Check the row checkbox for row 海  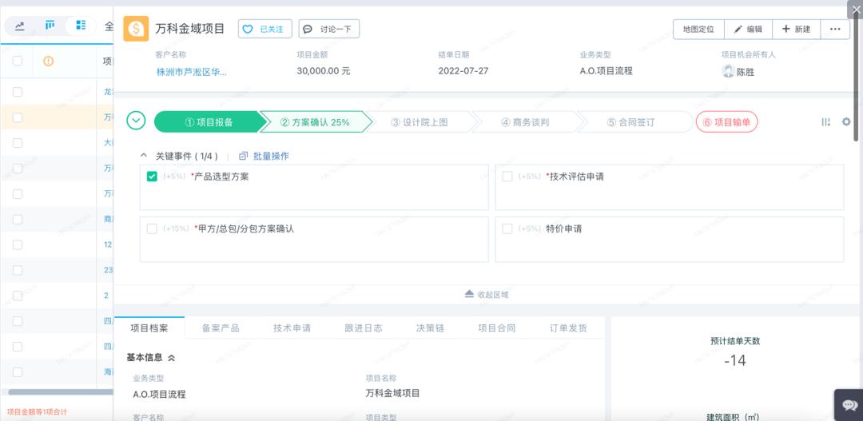[18, 372]
